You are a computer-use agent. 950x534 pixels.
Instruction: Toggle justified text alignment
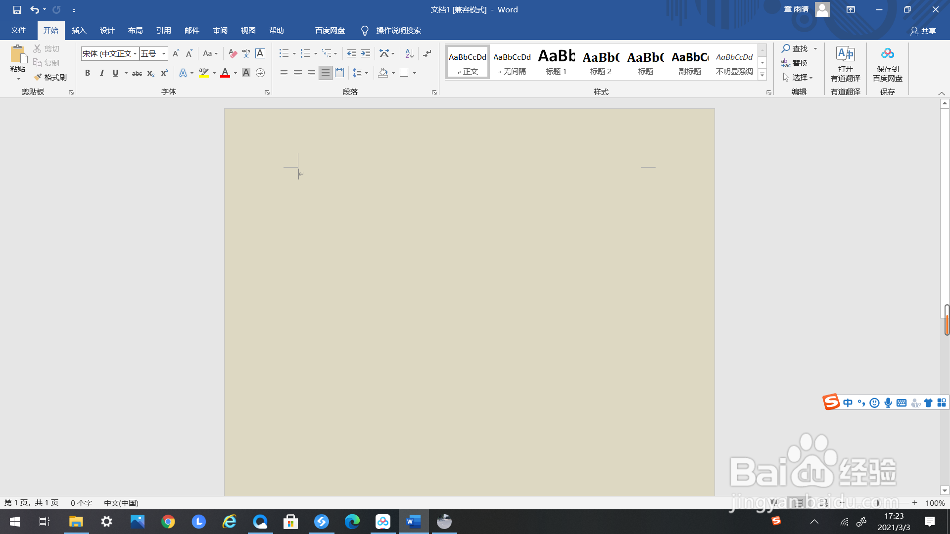pos(325,73)
